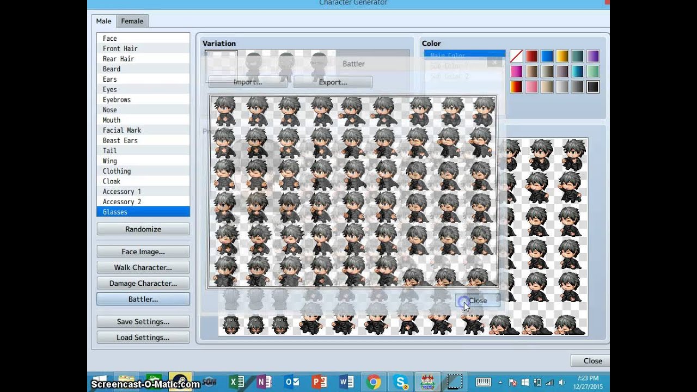Select Eyebrows in the parts list
Image resolution: width=697 pixels, height=392 pixels.
(x=143, y=100)
